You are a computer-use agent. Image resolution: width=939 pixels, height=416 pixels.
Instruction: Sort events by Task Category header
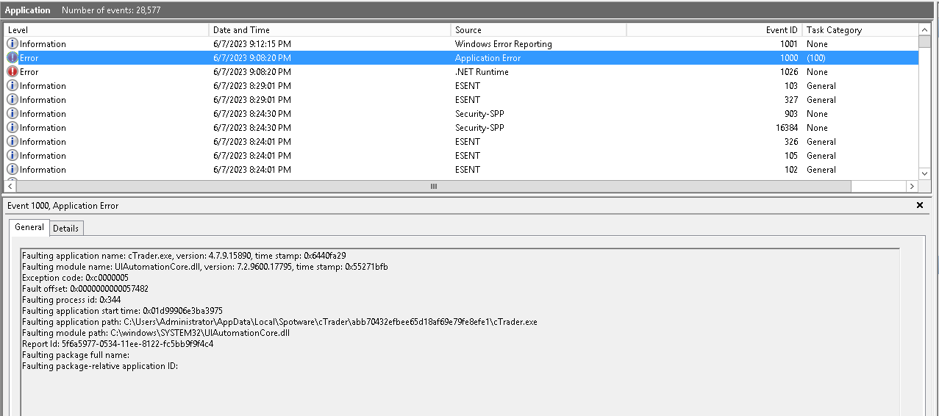point(860,30)
